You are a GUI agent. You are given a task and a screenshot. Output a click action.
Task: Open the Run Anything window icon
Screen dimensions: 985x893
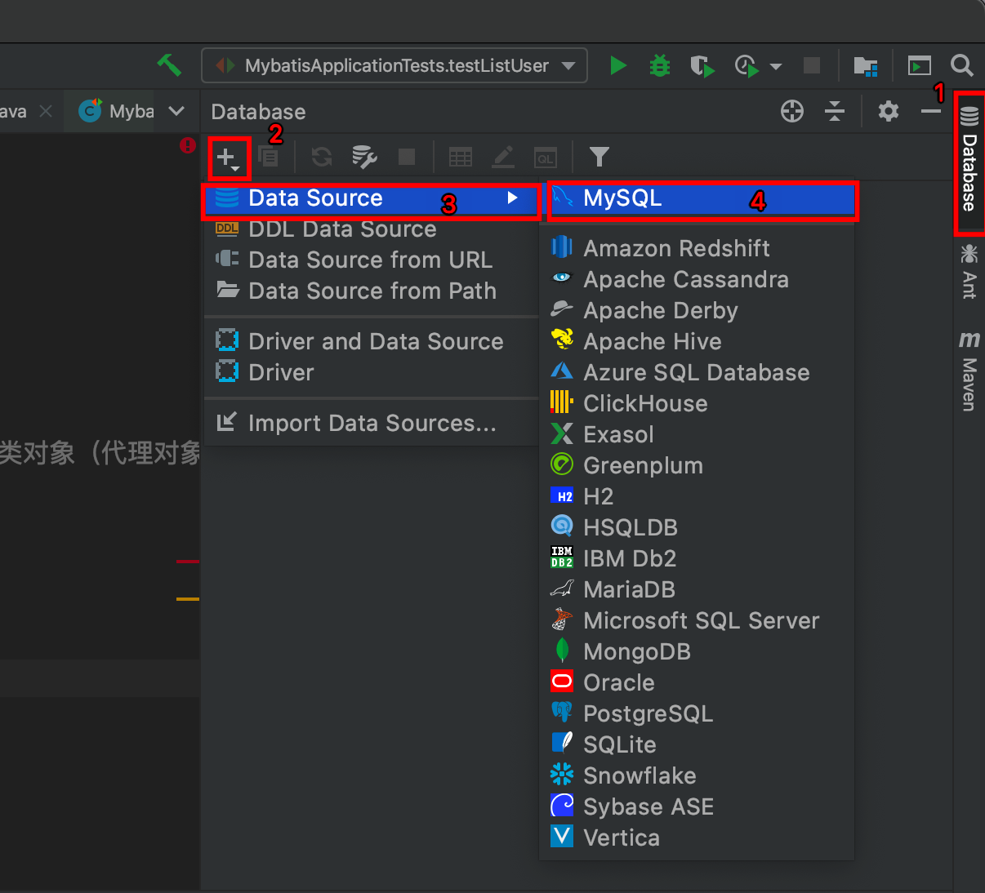(x=920, y=65)
